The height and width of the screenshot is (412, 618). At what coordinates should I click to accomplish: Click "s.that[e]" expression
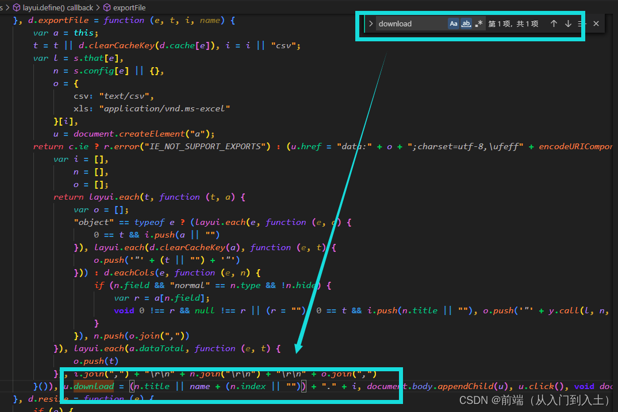[96, 58]
